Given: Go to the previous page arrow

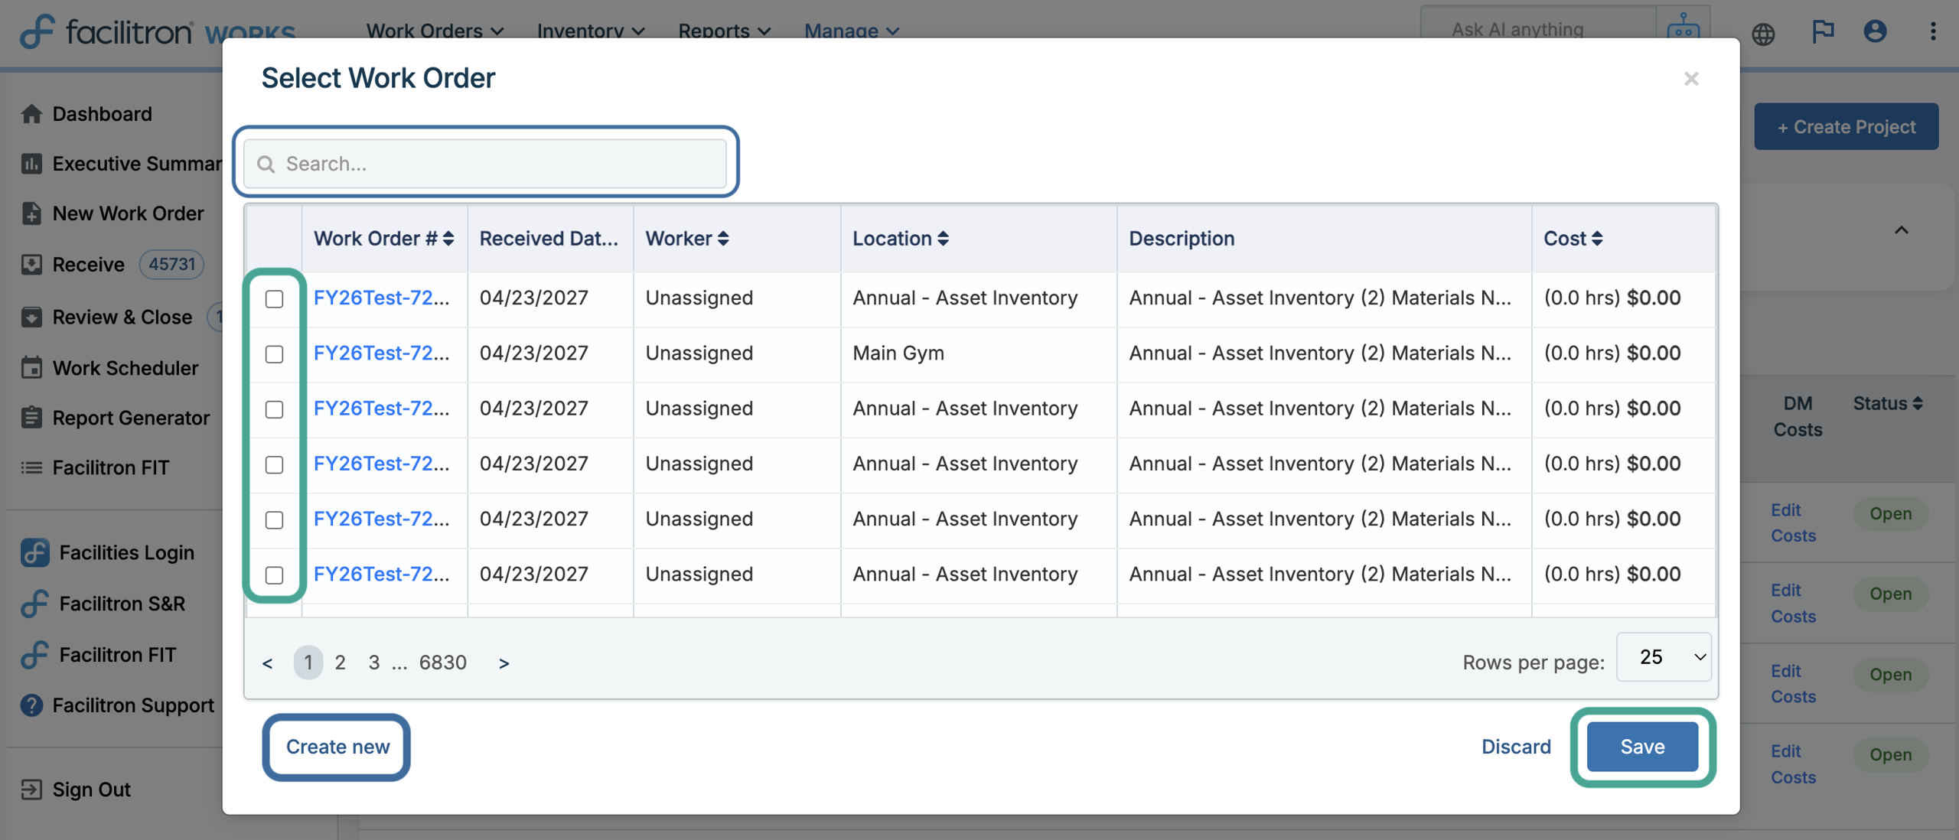Looking at the screenshot, I should click(x=267, y=663).
